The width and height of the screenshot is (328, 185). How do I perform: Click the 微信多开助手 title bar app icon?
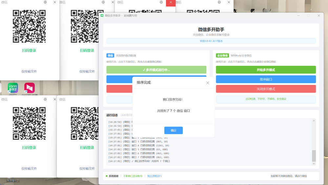[102, 15]
